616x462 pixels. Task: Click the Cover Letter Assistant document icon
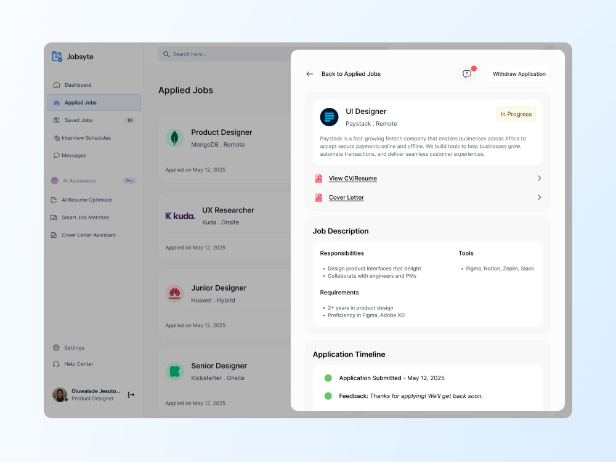point(54,235)
